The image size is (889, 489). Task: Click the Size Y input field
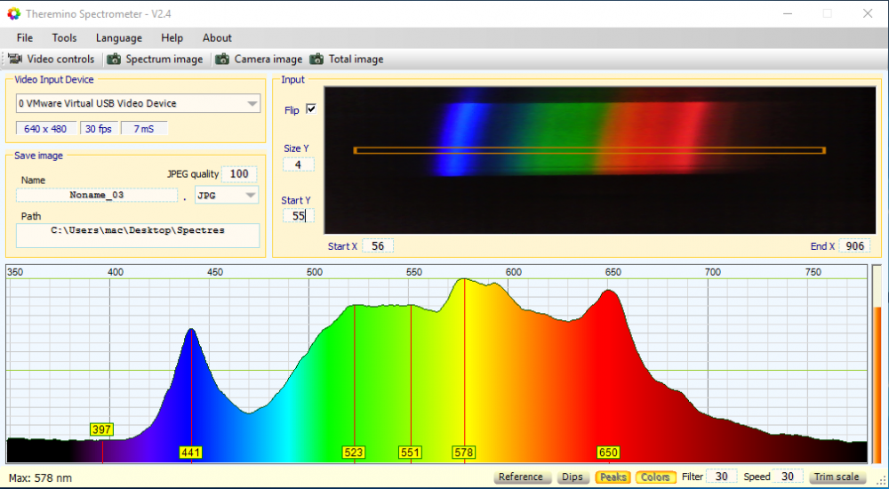[x=298, y=164]
